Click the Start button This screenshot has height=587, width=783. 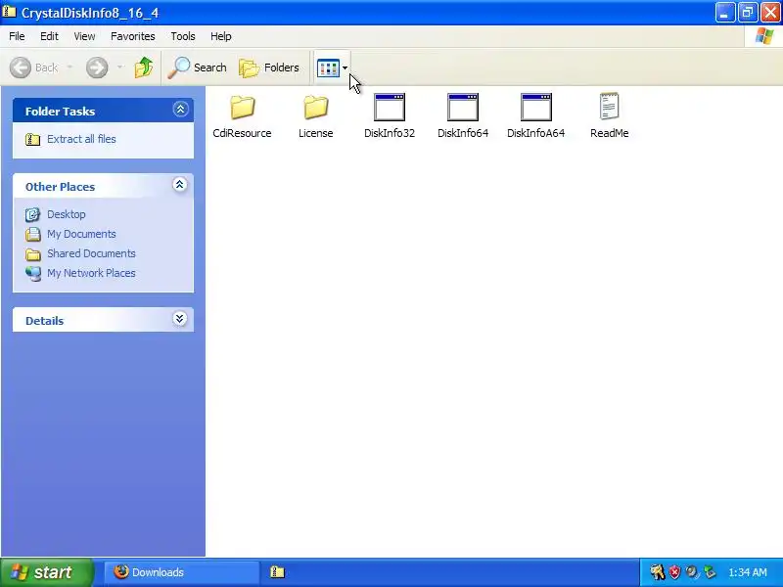[46, 572]
